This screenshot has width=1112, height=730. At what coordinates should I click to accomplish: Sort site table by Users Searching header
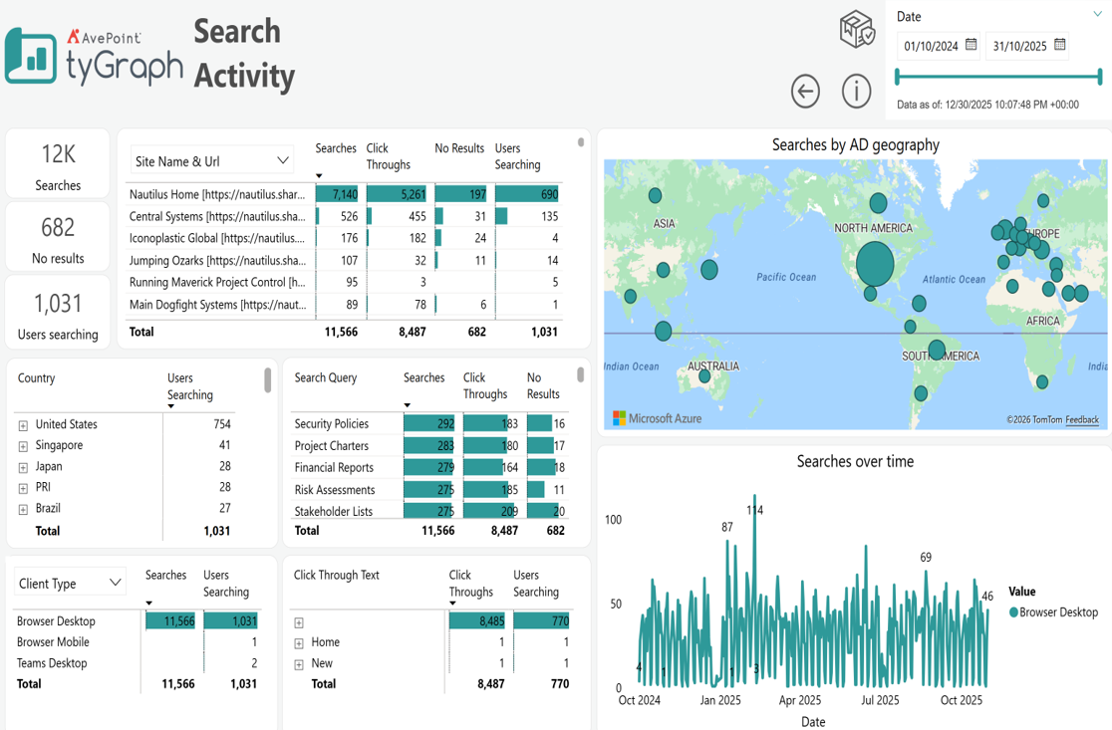pyautogui.click(x=518, y=156)
